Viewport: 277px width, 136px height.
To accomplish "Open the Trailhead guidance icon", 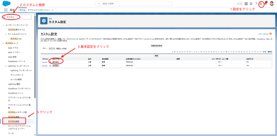I will click(x=251, y=4).
